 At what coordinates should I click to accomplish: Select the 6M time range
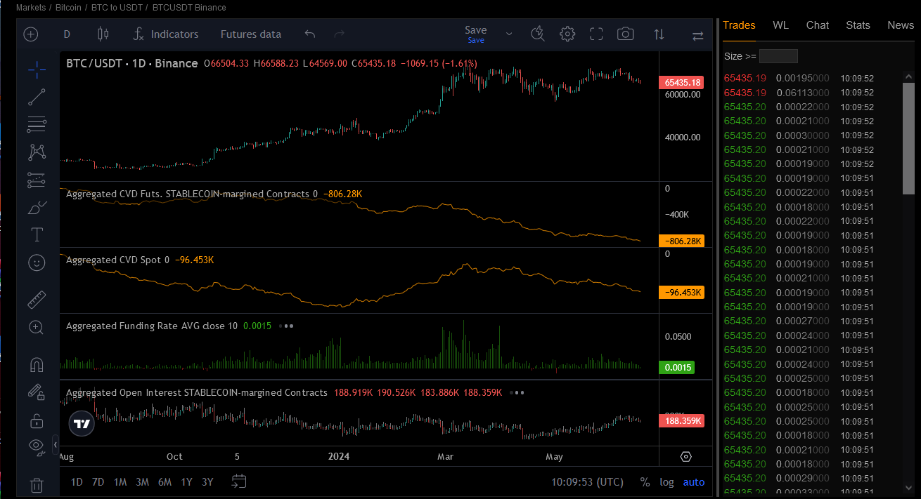click(x=165, y=482)
